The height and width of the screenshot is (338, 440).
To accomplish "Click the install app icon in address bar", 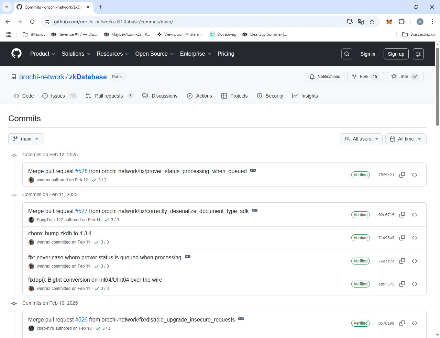I will point(350,22).
